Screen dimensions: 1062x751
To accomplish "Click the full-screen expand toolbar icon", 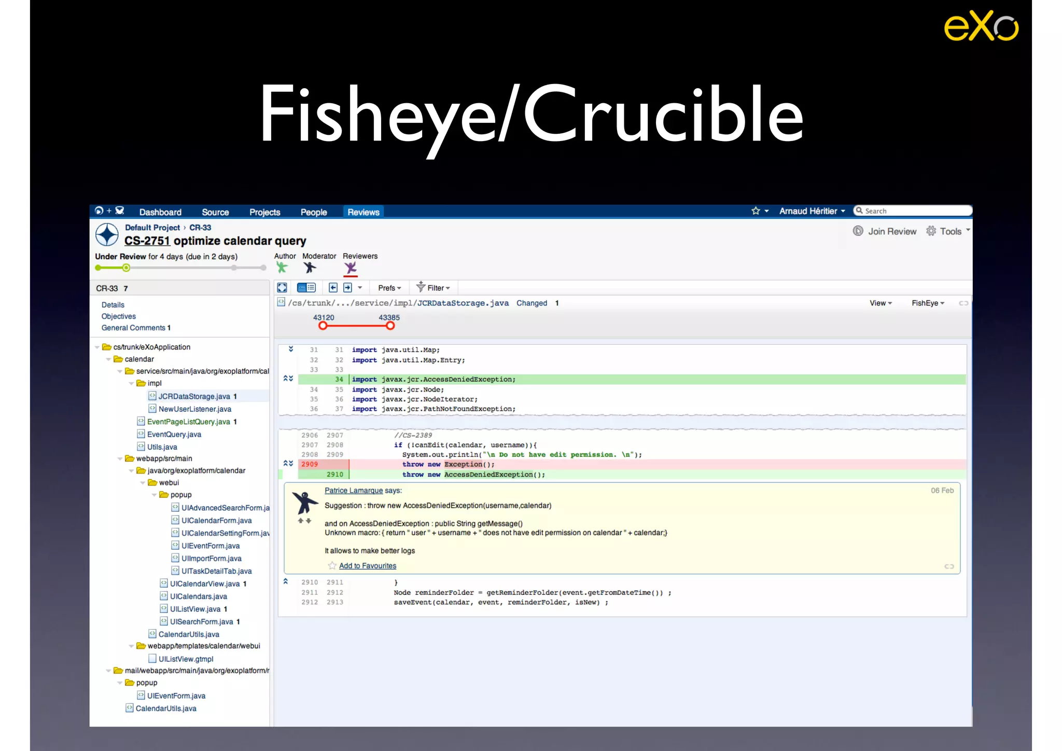I will [282, 287].
